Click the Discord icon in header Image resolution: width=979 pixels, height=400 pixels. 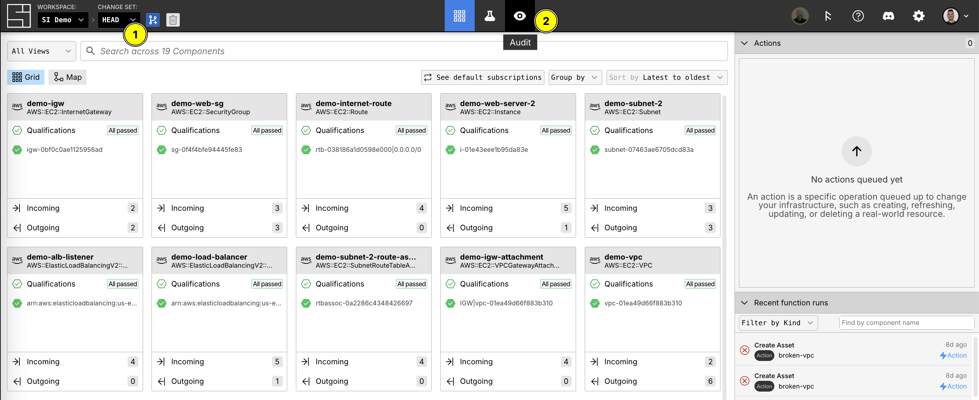[888, 16]
